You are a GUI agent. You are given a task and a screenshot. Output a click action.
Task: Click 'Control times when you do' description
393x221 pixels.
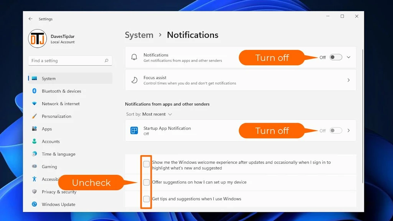[190, 83]
